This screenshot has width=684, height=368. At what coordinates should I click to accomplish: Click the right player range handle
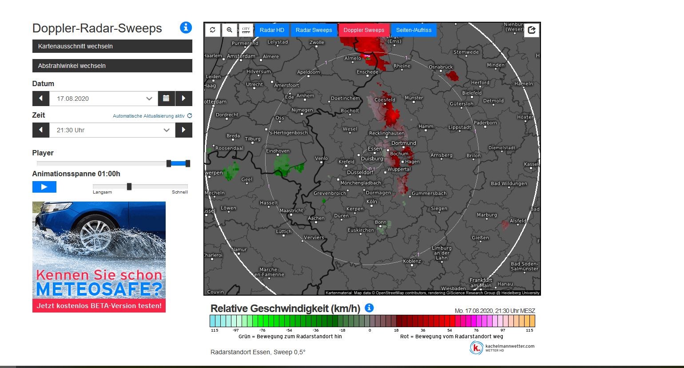[x=188, y=163]
